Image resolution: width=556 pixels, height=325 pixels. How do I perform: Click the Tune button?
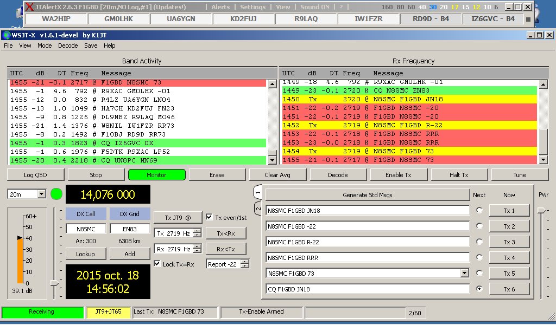pos(520,175)
